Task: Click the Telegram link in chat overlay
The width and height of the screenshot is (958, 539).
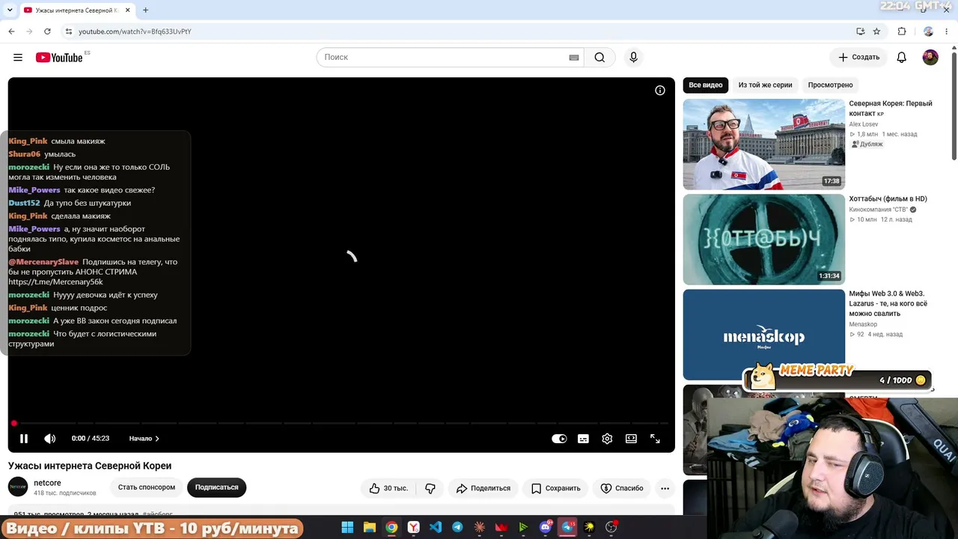Action: 55,282
